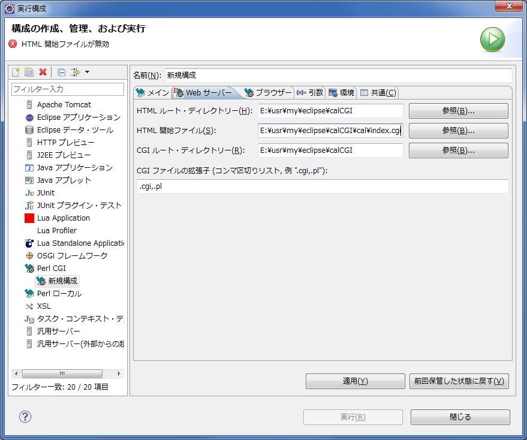
Task: Click the filter launch configurations icon
Action: [76, 72]
